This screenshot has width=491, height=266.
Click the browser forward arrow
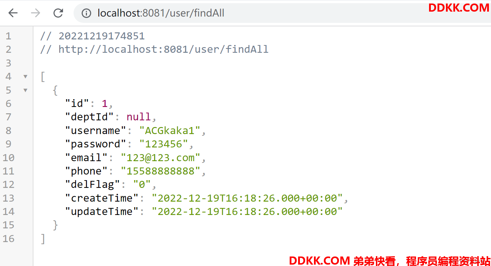click(x=36, y=13)
